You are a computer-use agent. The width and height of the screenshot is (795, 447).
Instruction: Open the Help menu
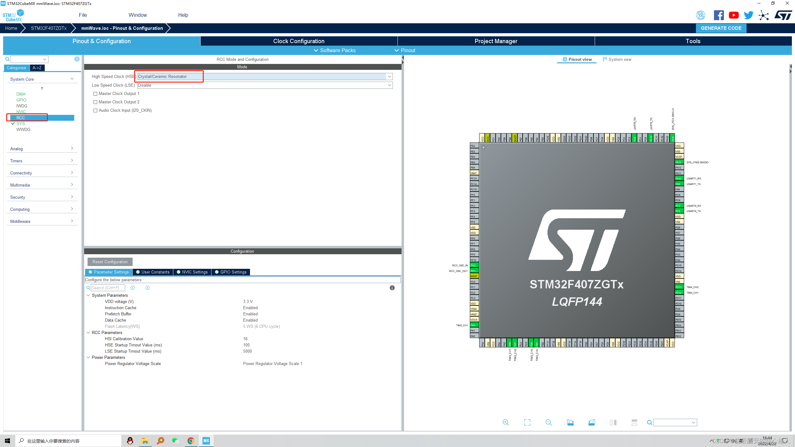(x=183, y=15)
